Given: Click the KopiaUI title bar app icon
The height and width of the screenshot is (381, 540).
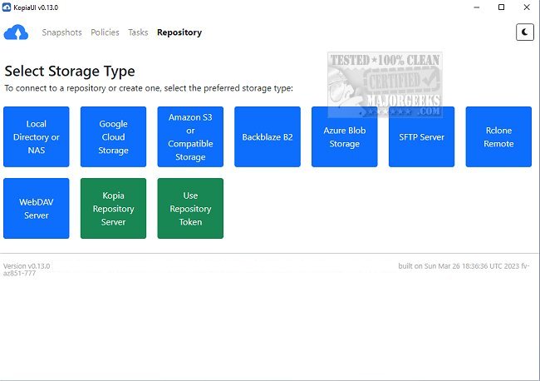Looking at the screenshot, I should [7, 7].
